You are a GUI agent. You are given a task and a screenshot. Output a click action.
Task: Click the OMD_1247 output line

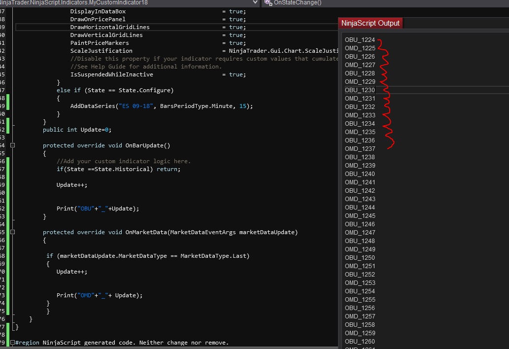pyautogui.click(x=360, y=233)
